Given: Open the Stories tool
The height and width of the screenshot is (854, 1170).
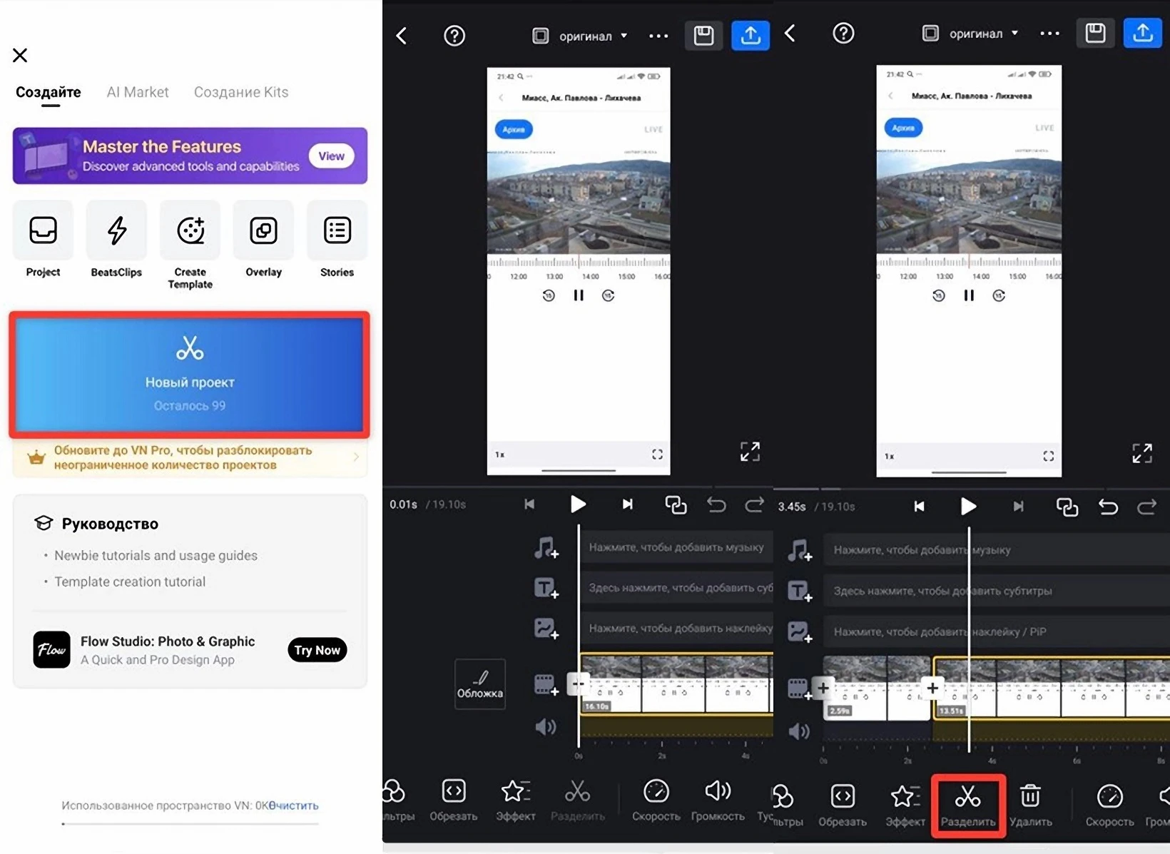Looking at the screenshot, I should [x=337, y=240].
